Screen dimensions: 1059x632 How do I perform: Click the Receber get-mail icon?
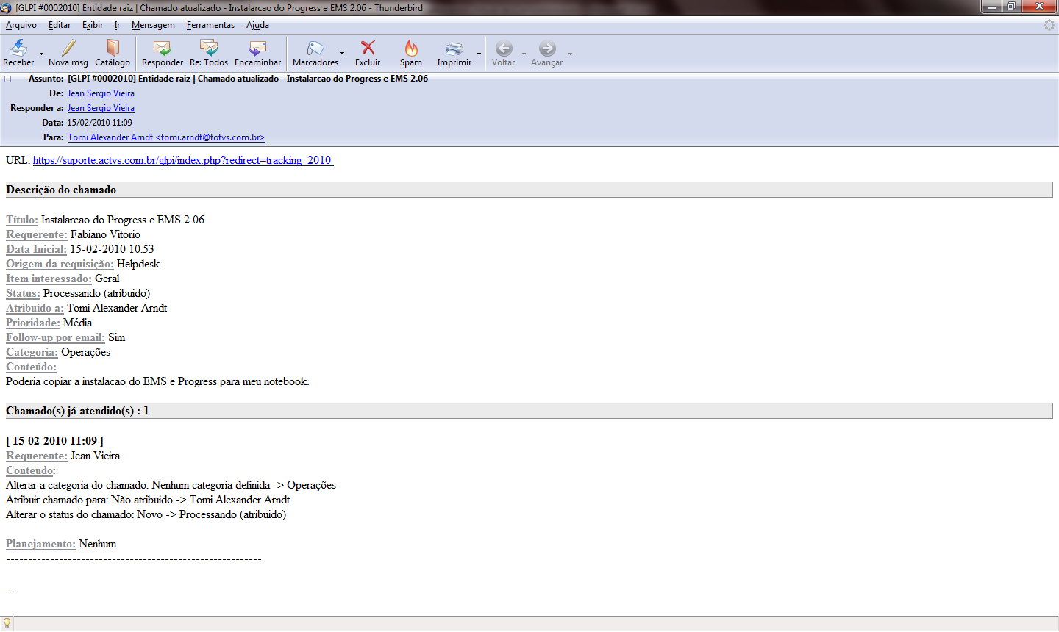[18, 49]
